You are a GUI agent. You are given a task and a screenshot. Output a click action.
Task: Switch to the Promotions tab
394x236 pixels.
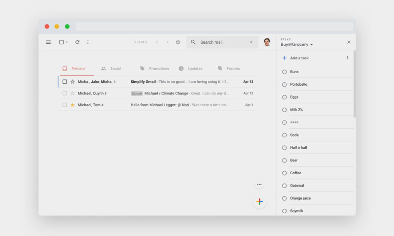160,68
